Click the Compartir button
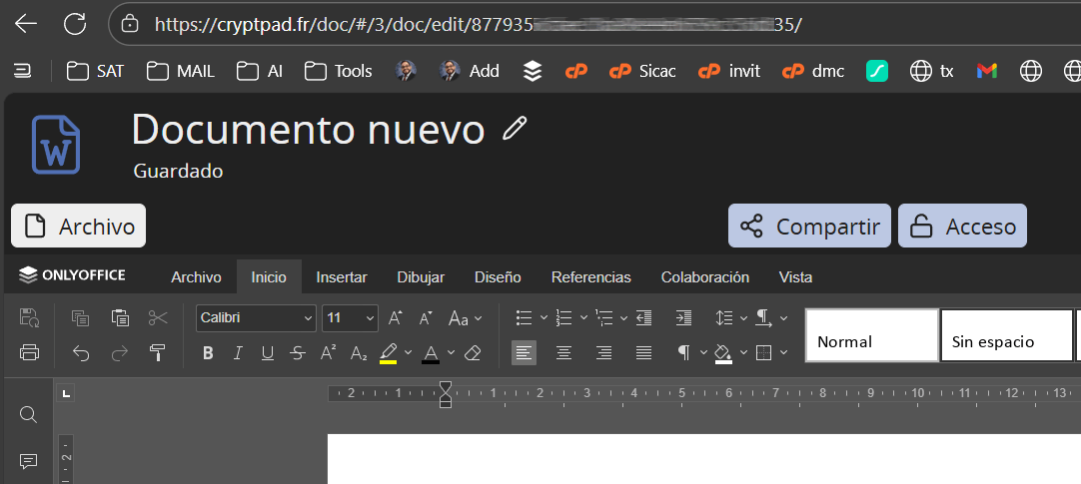Image resolution: width=1081 pixels, height=484 pixels. 809,227
